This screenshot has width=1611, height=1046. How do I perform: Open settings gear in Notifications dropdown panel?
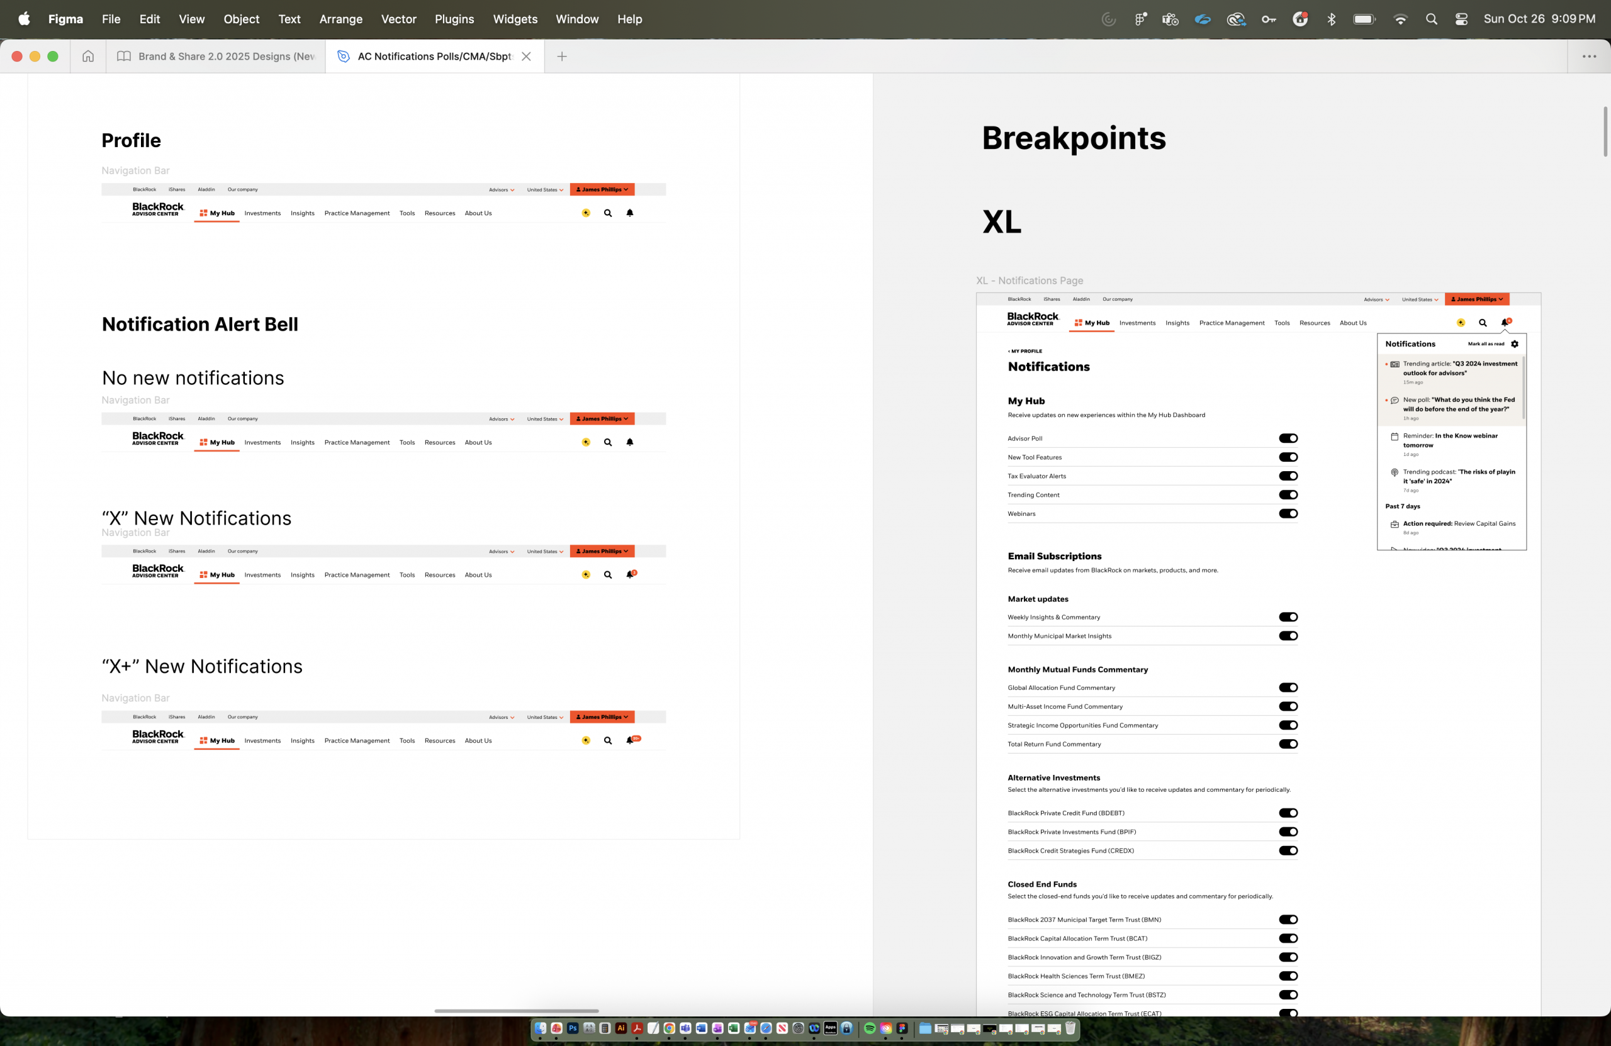click(1515, 343)
